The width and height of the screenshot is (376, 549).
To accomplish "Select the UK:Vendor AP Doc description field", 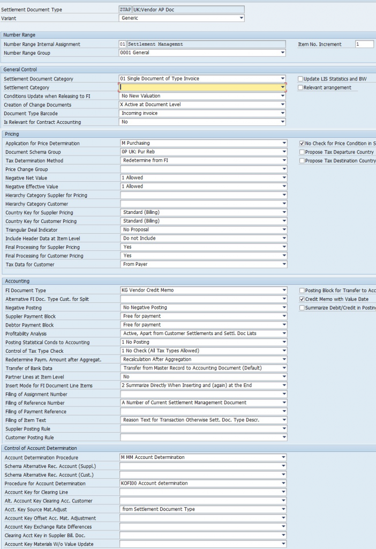I will click(188, 10).
